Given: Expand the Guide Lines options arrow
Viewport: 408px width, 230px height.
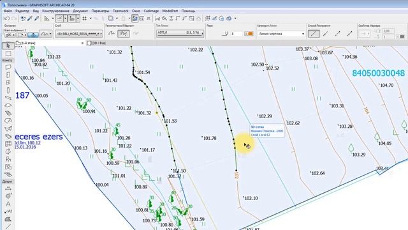Looking at the screenshot, I should pyautogui.click(x=65, y=19).
